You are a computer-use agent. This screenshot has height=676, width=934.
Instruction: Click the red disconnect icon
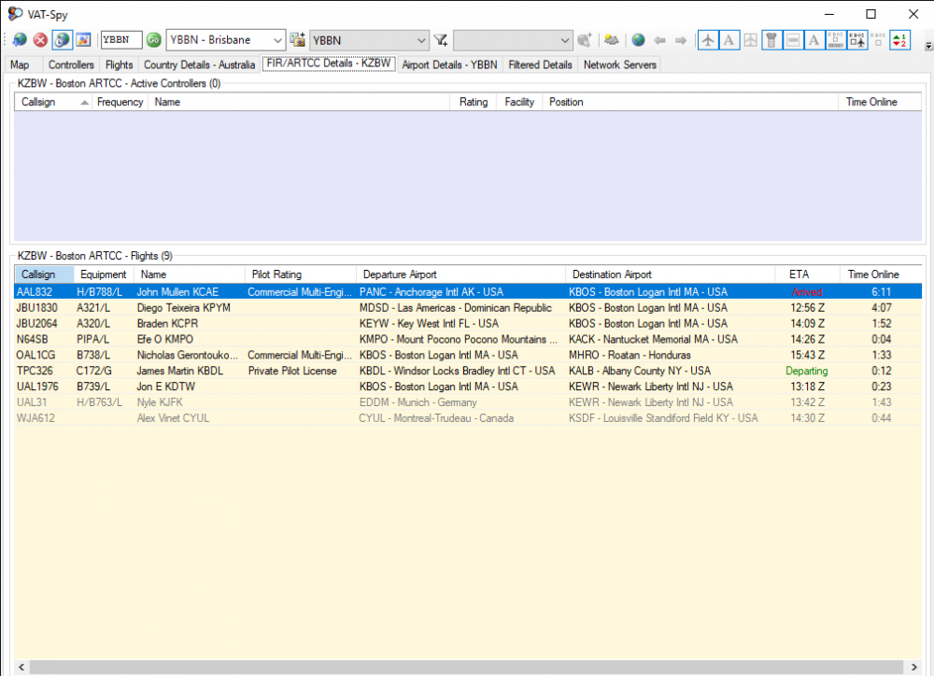(x=40, y=40)
